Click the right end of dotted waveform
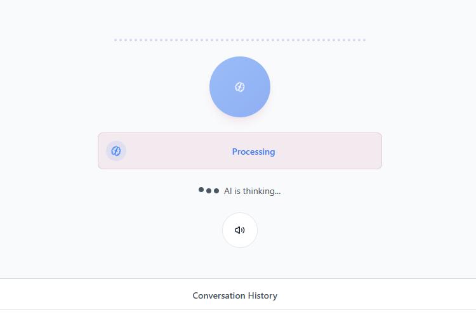 (x=364, y=40)
